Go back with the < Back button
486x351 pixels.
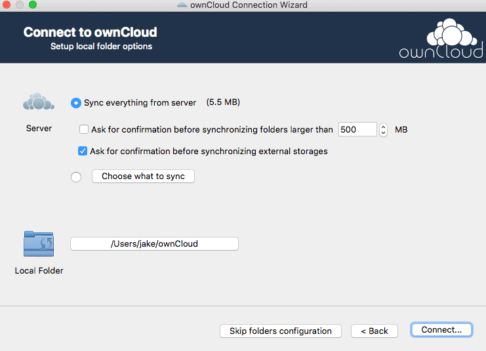[375, 331]
